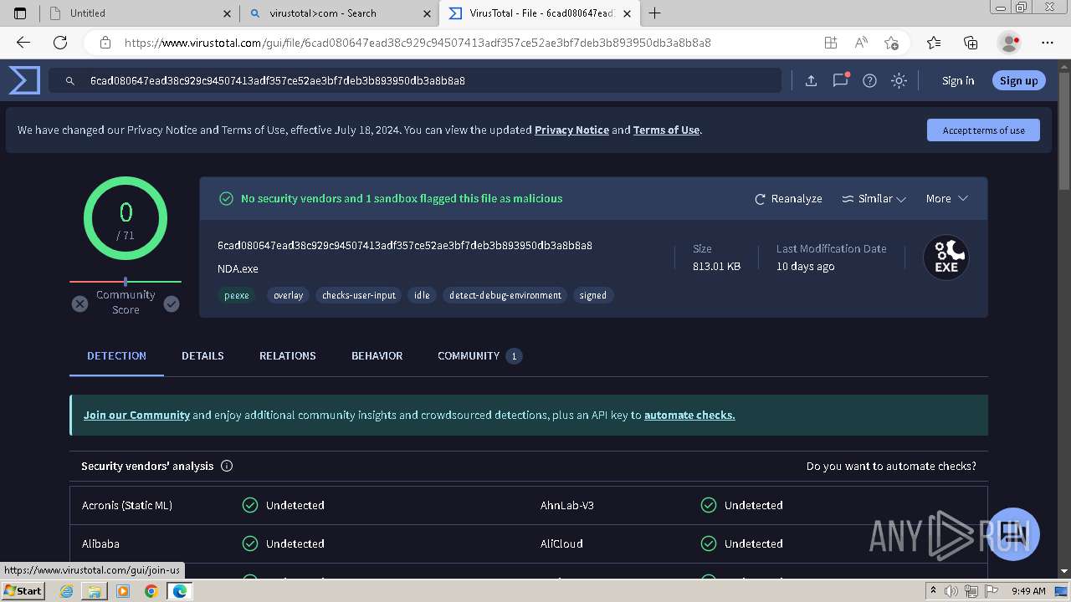Viewport: 1071px width, 602px height.
Task: Open File Explorer from the taskbar
Action: pos(95,591)
